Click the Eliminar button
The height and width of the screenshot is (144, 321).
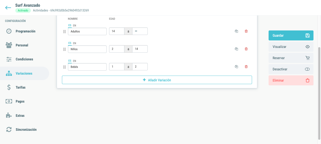(291, 80)
